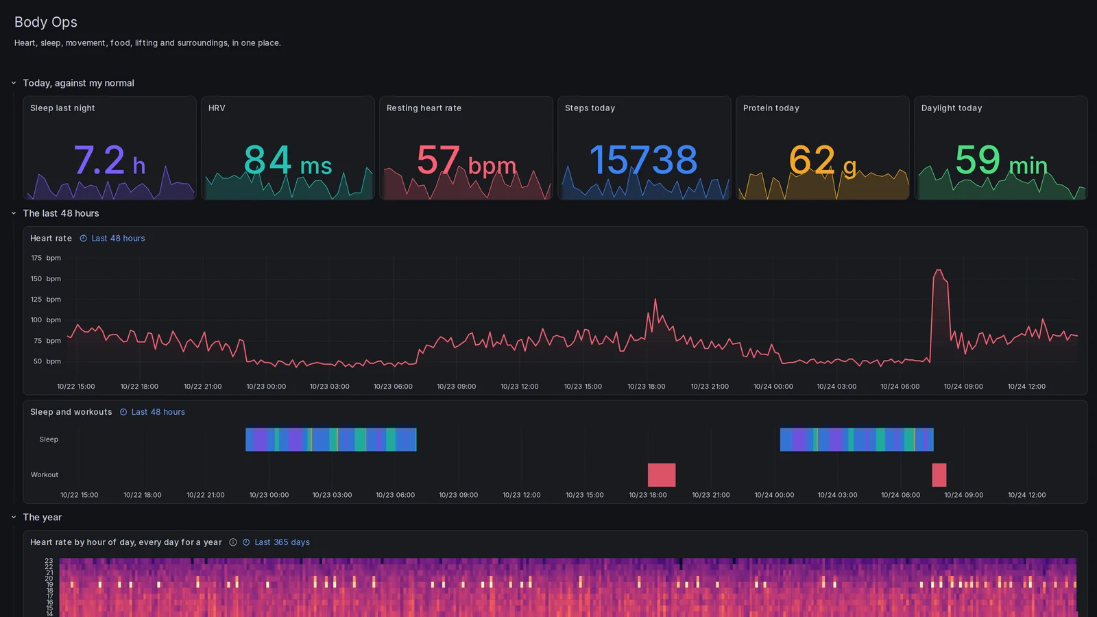1097x617 pixels.
Task: Select the 59 min daylight value
Action: [1001, 160]
